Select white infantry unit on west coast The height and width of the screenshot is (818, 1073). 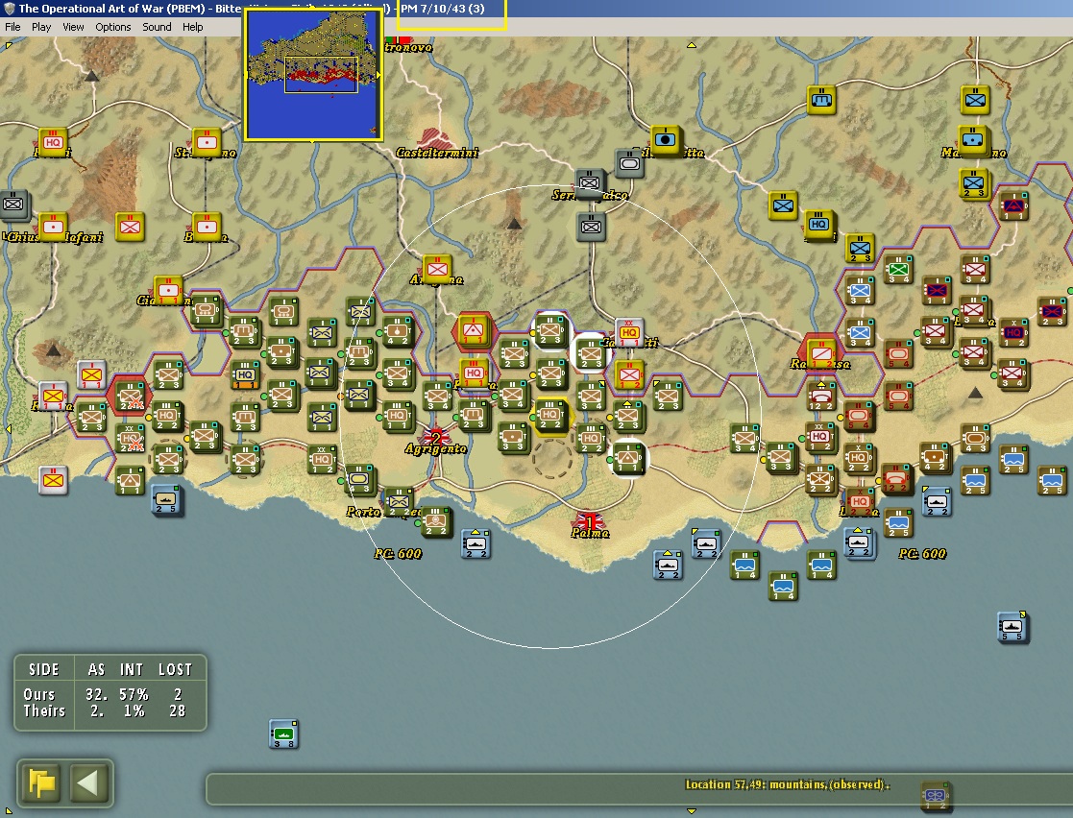(53, 479)
